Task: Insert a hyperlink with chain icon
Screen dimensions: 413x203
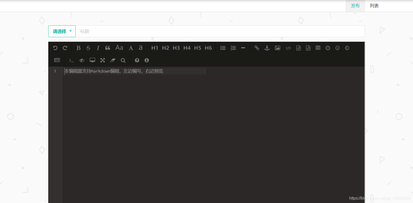Action: tap(257, 48)
